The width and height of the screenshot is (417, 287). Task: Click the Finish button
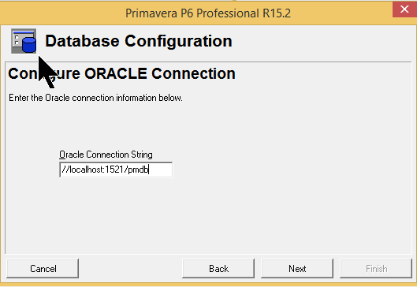pos(376,269)
